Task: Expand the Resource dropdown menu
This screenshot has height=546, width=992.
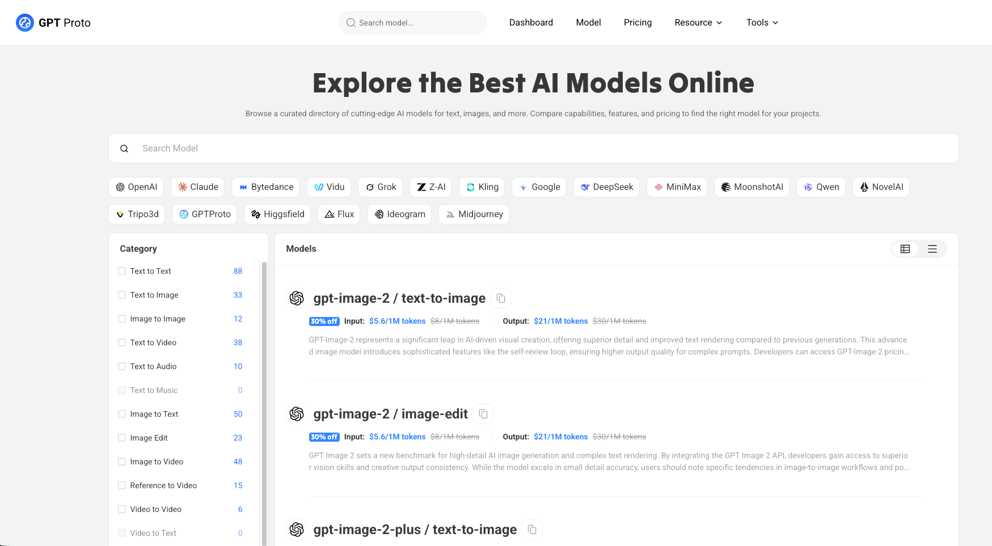Action: (698, 23)
